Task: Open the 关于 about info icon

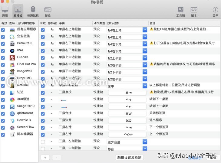Action: pos(215,11)
